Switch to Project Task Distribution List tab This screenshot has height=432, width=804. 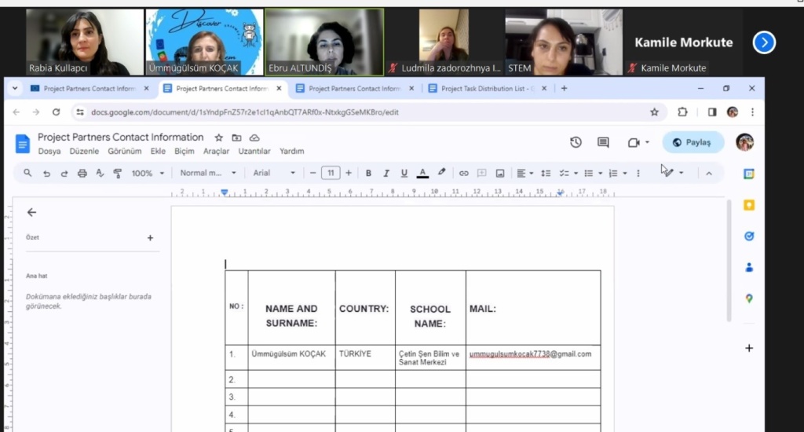487,89
